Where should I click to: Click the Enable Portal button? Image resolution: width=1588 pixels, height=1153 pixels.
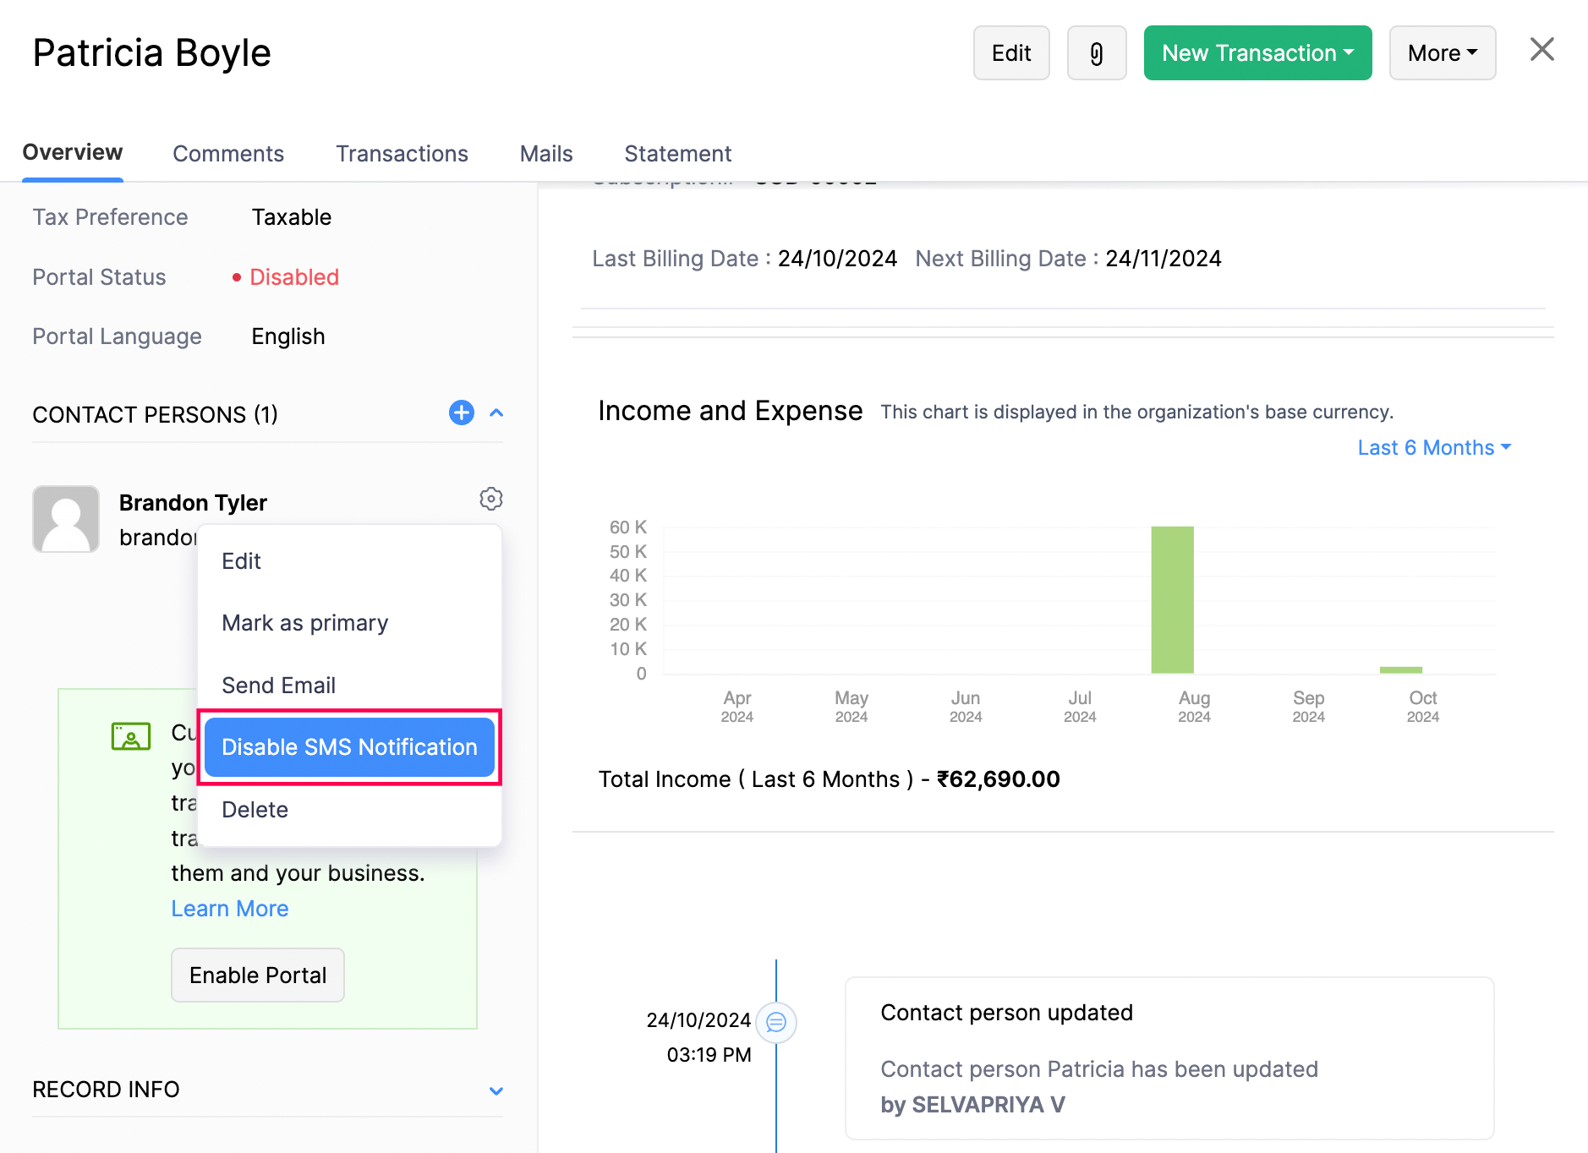[x=258, y=975]
